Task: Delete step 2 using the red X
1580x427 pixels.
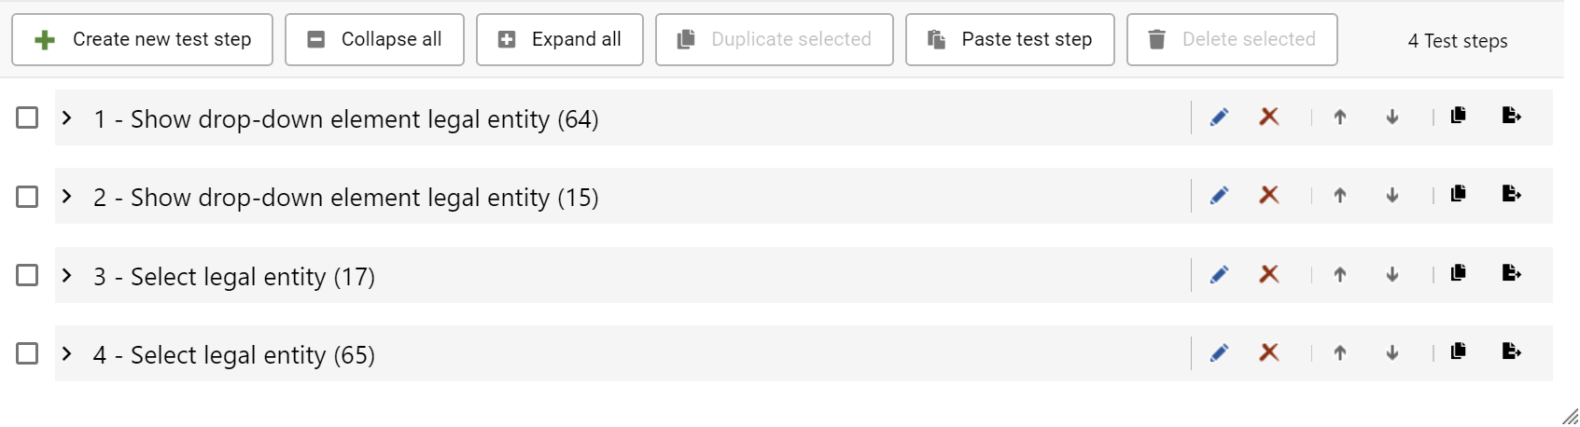Action: click(1269, 196)
